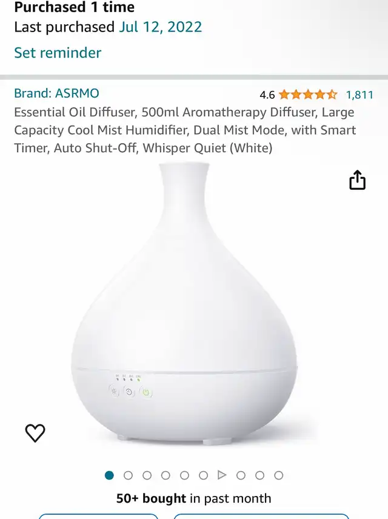View the 1,811 customer reviews
The height and width of the screenshot is (519, 388).
point(360,95)
